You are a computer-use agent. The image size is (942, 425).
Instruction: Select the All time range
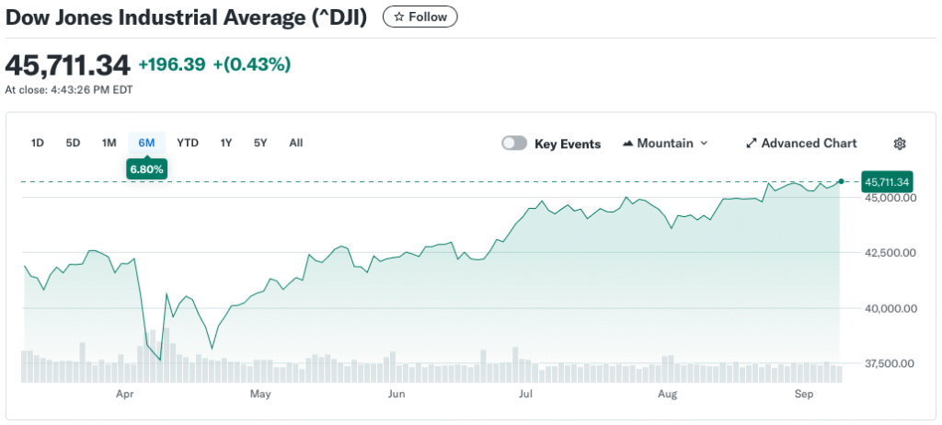click(x=295, y=143)
